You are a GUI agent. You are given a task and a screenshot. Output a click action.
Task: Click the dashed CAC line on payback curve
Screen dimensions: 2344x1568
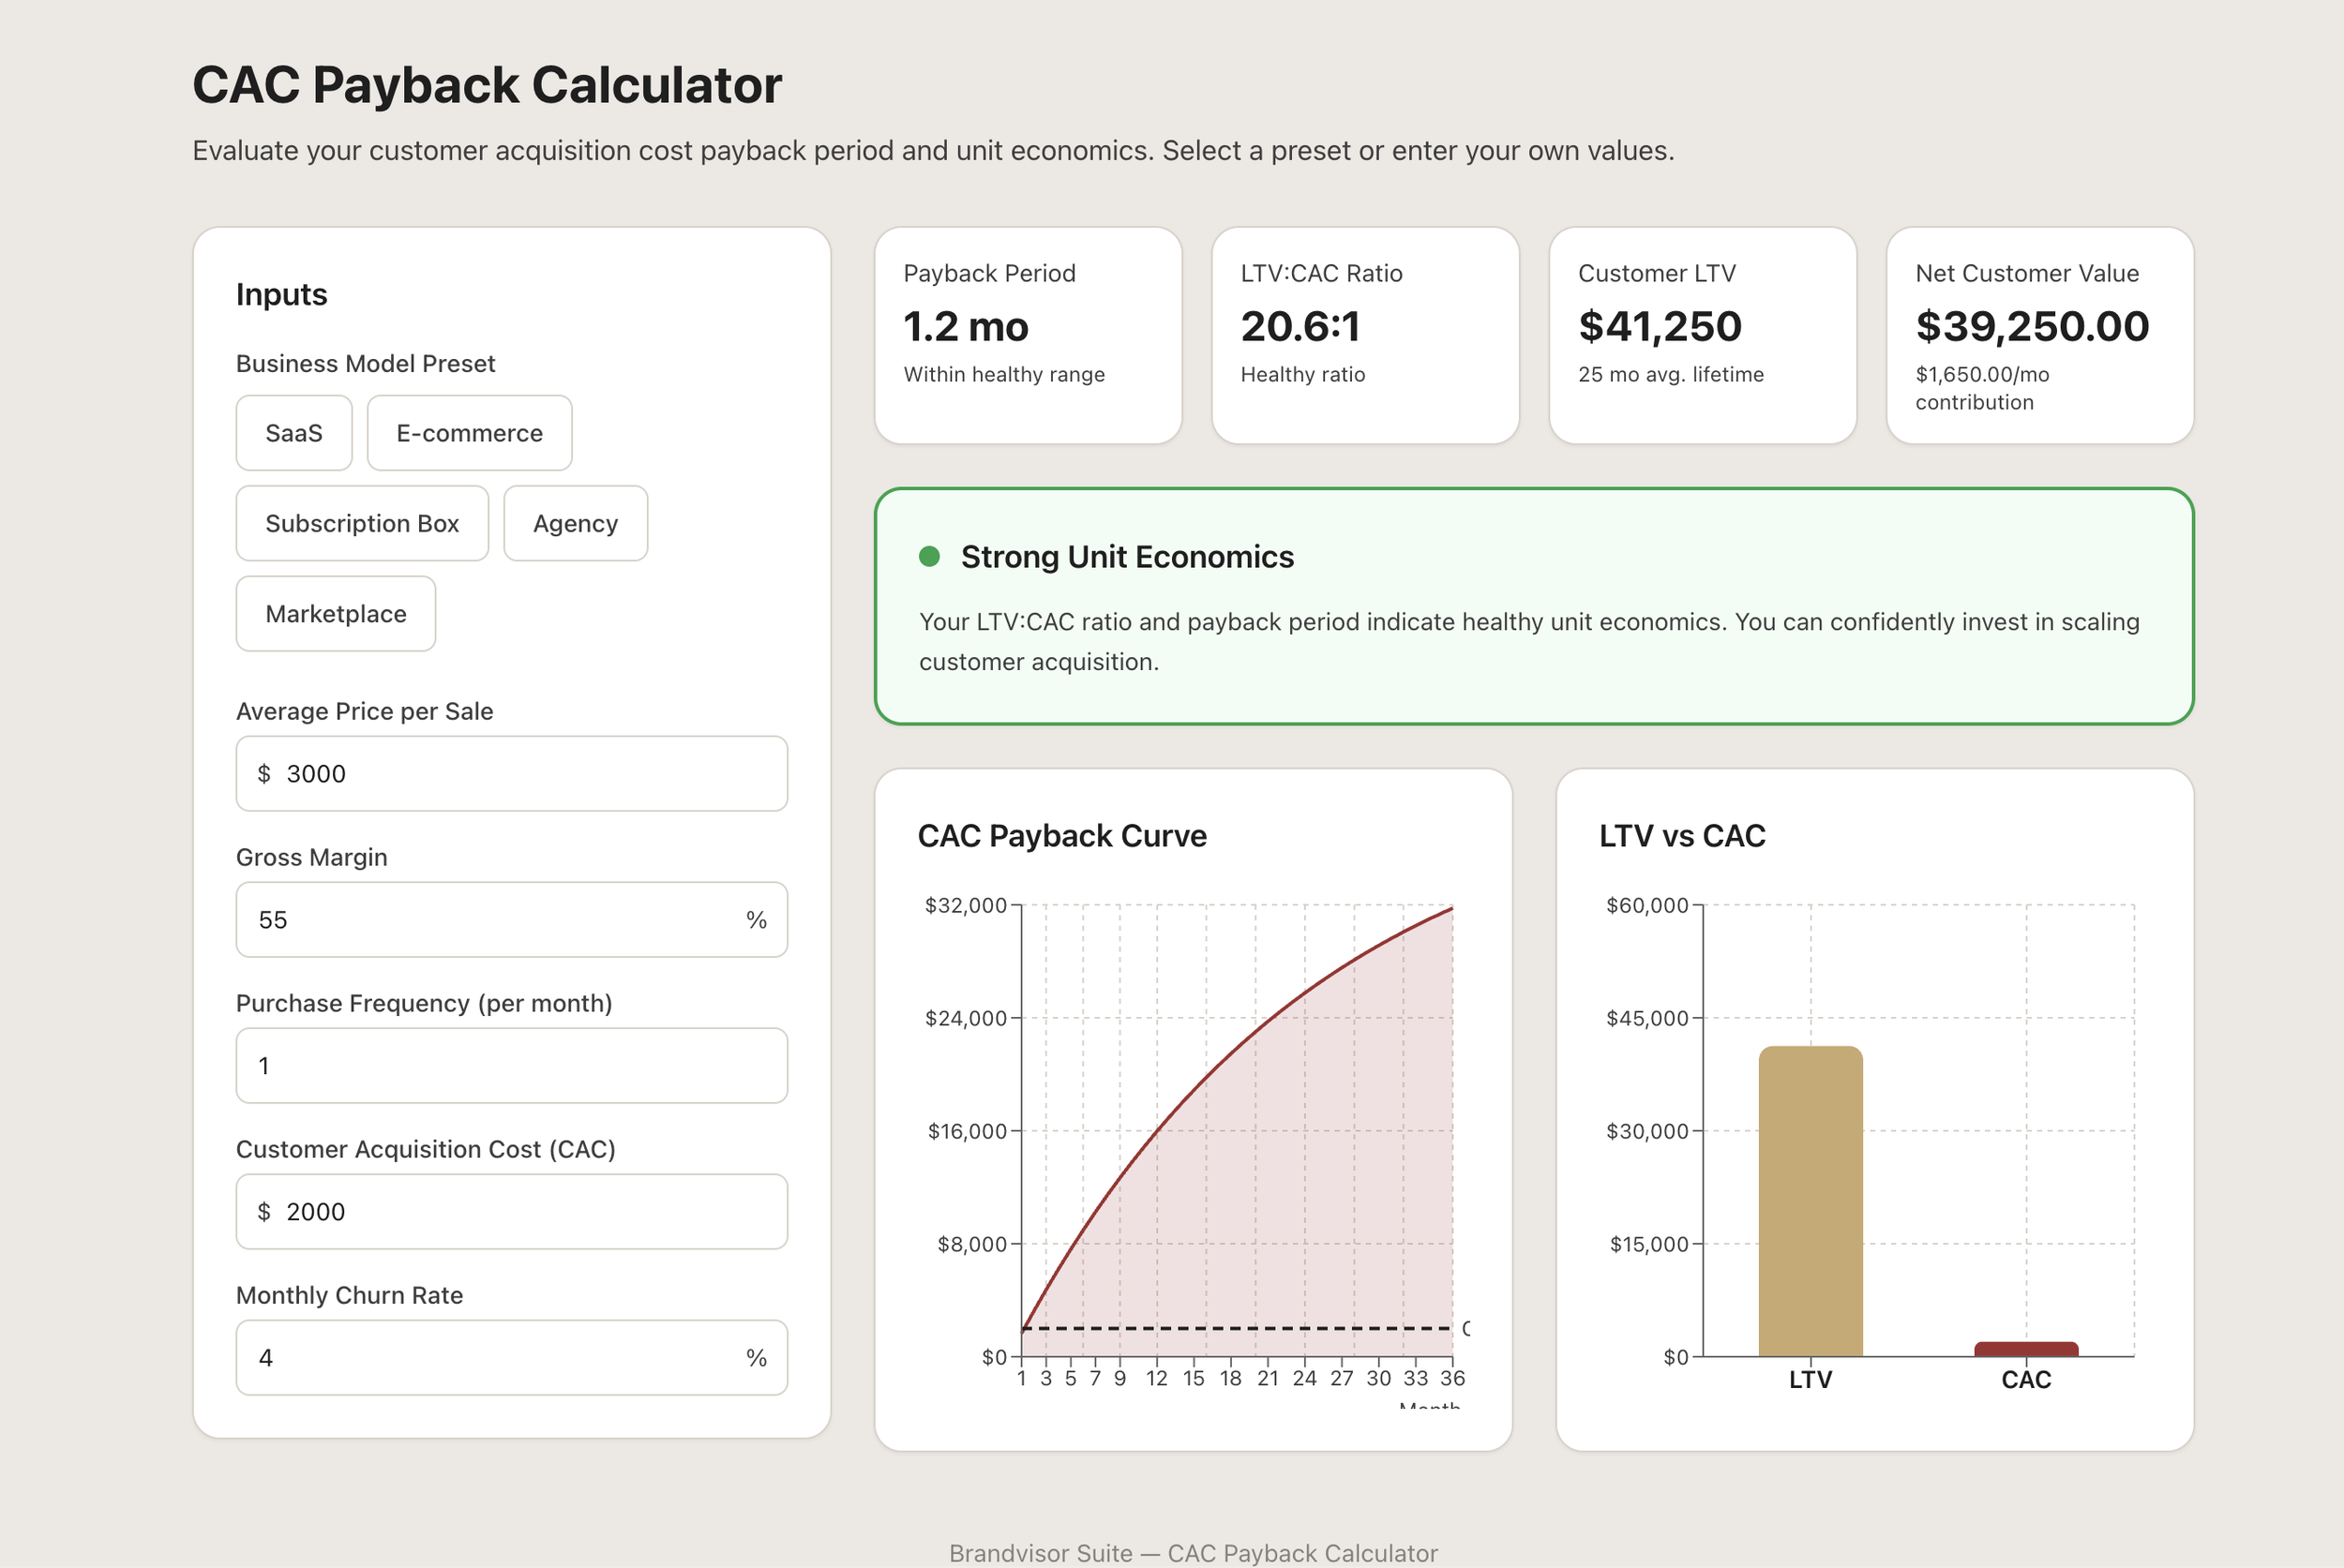1236,1328
